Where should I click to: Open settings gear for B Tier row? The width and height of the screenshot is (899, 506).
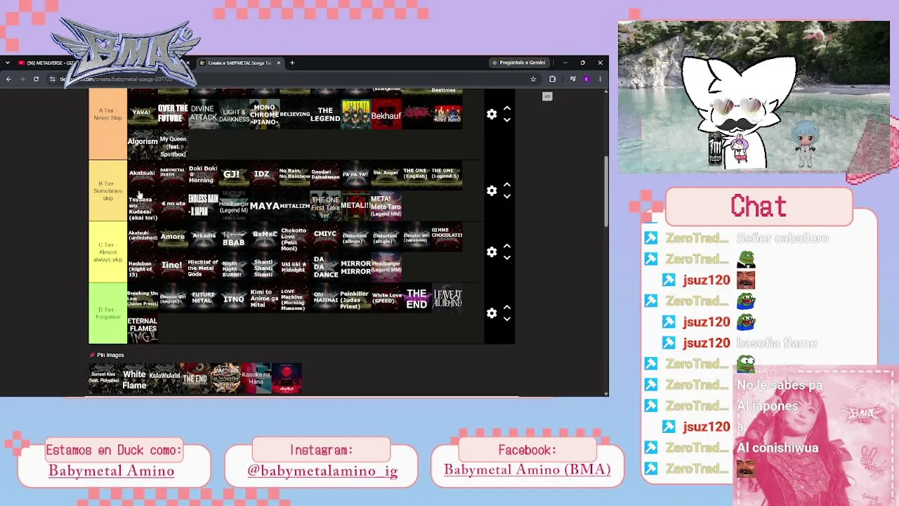point(492,190)
